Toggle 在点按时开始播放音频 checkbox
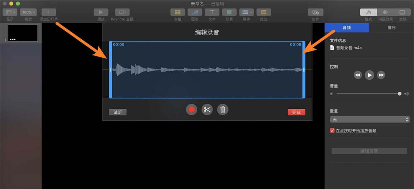The height and width of the screenshot is (189, 414). [x=332, y=131]
